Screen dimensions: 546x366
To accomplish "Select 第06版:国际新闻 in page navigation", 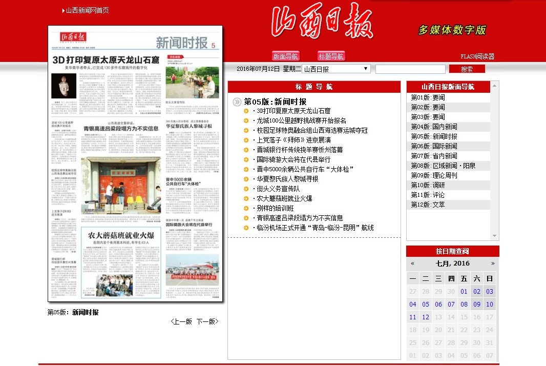I will coord(434,147).
